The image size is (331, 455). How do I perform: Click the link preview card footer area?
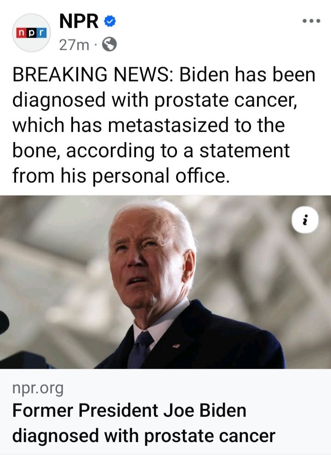click(x=165, y=412)
